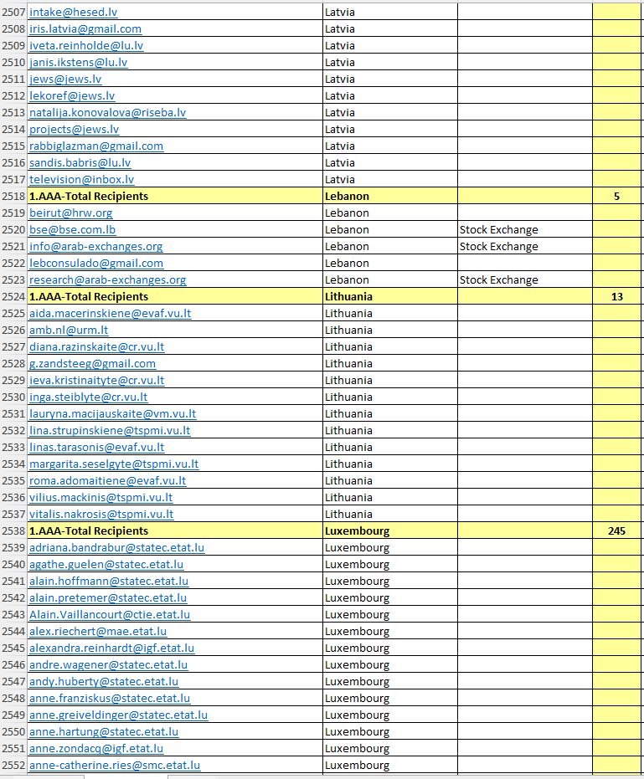This screenshot has width=644, height=779.
Task: Click janis.ikstens@lu.lv link
Action: pyautogui.click(x=79, y=62)
